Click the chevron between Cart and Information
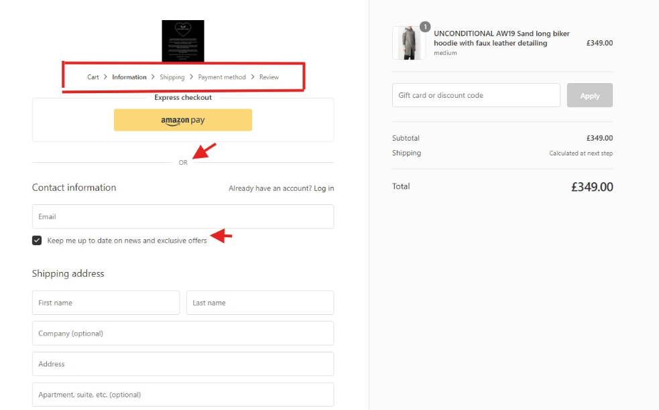This screenshot has width=659, height=410. [x=105, y=76]
